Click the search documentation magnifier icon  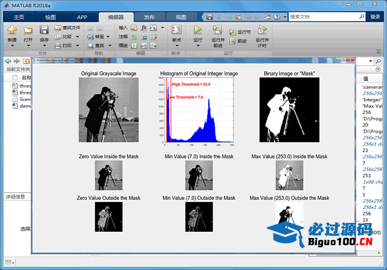tap(362, 17)
